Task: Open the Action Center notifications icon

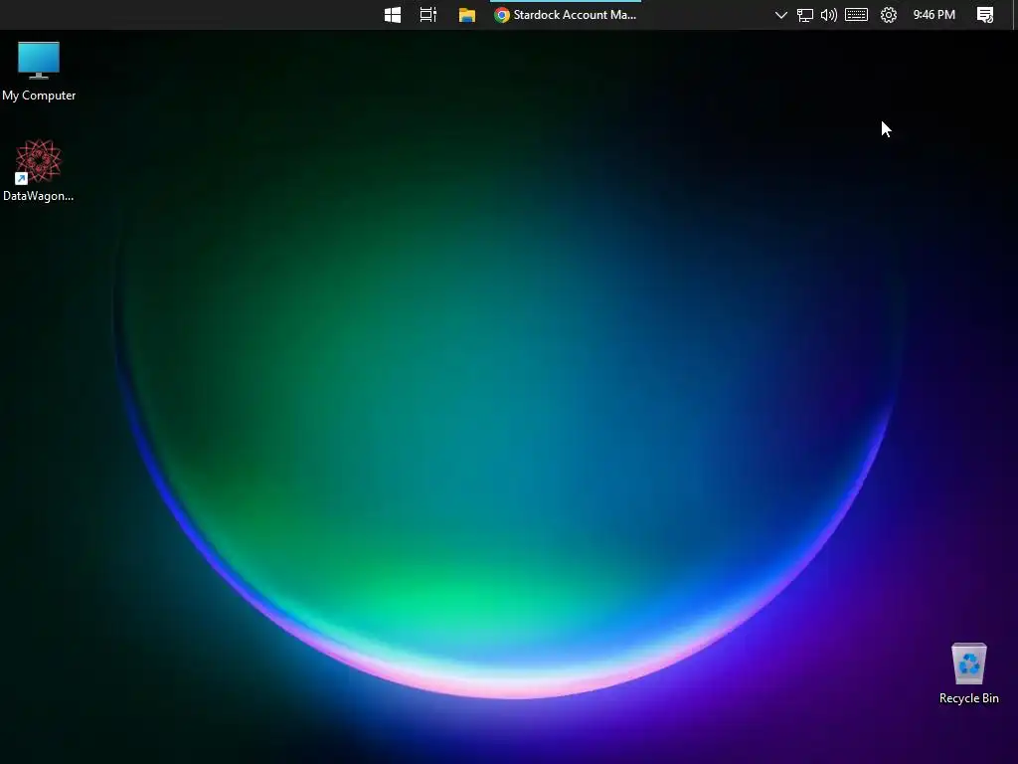Action: coord(985,15)
